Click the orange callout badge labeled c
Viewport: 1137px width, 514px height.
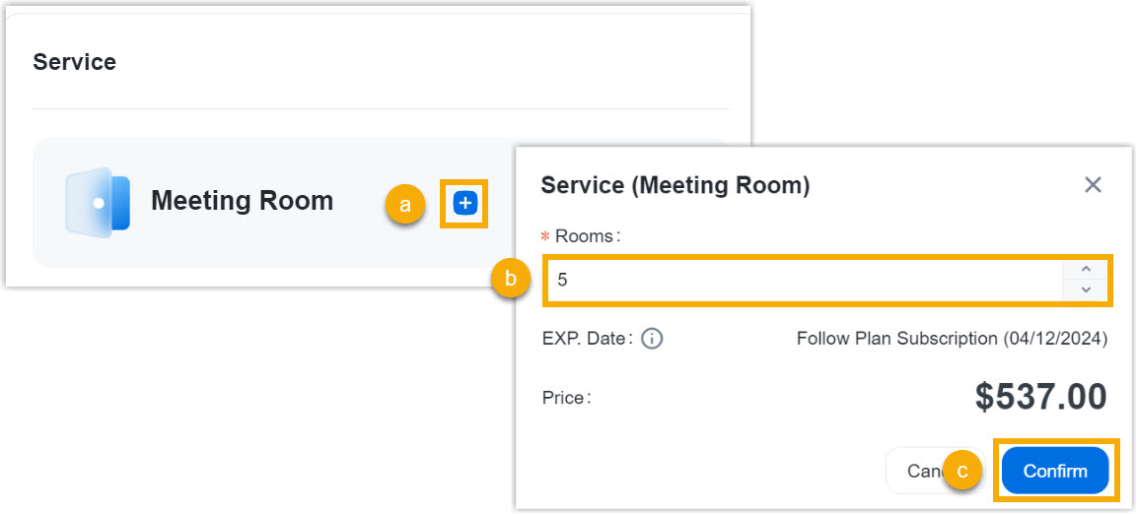coord(963,472)
